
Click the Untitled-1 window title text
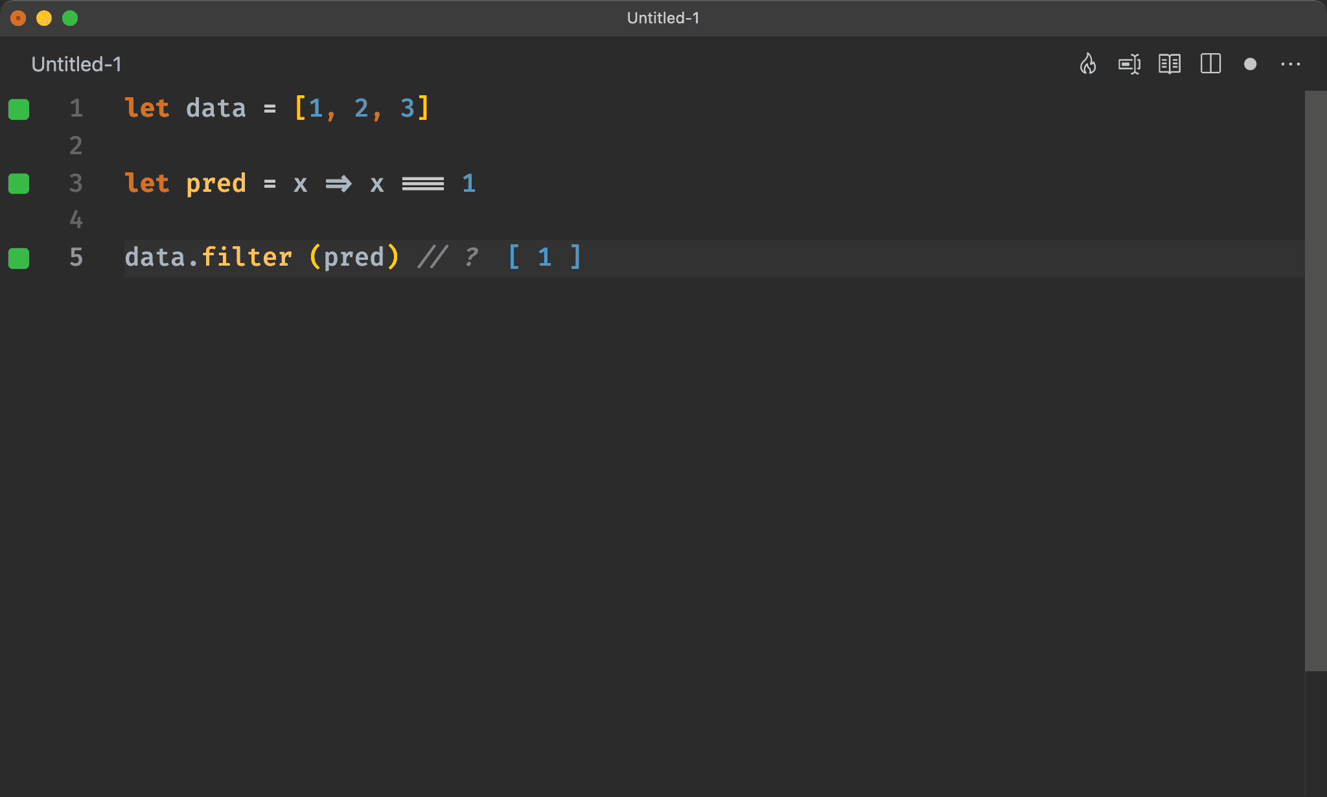(x=663, y=18)
